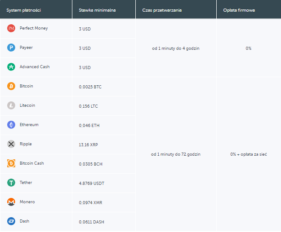
Task: Click the '0% + opłata za sieć' fee text
Action: coord(249,154)
